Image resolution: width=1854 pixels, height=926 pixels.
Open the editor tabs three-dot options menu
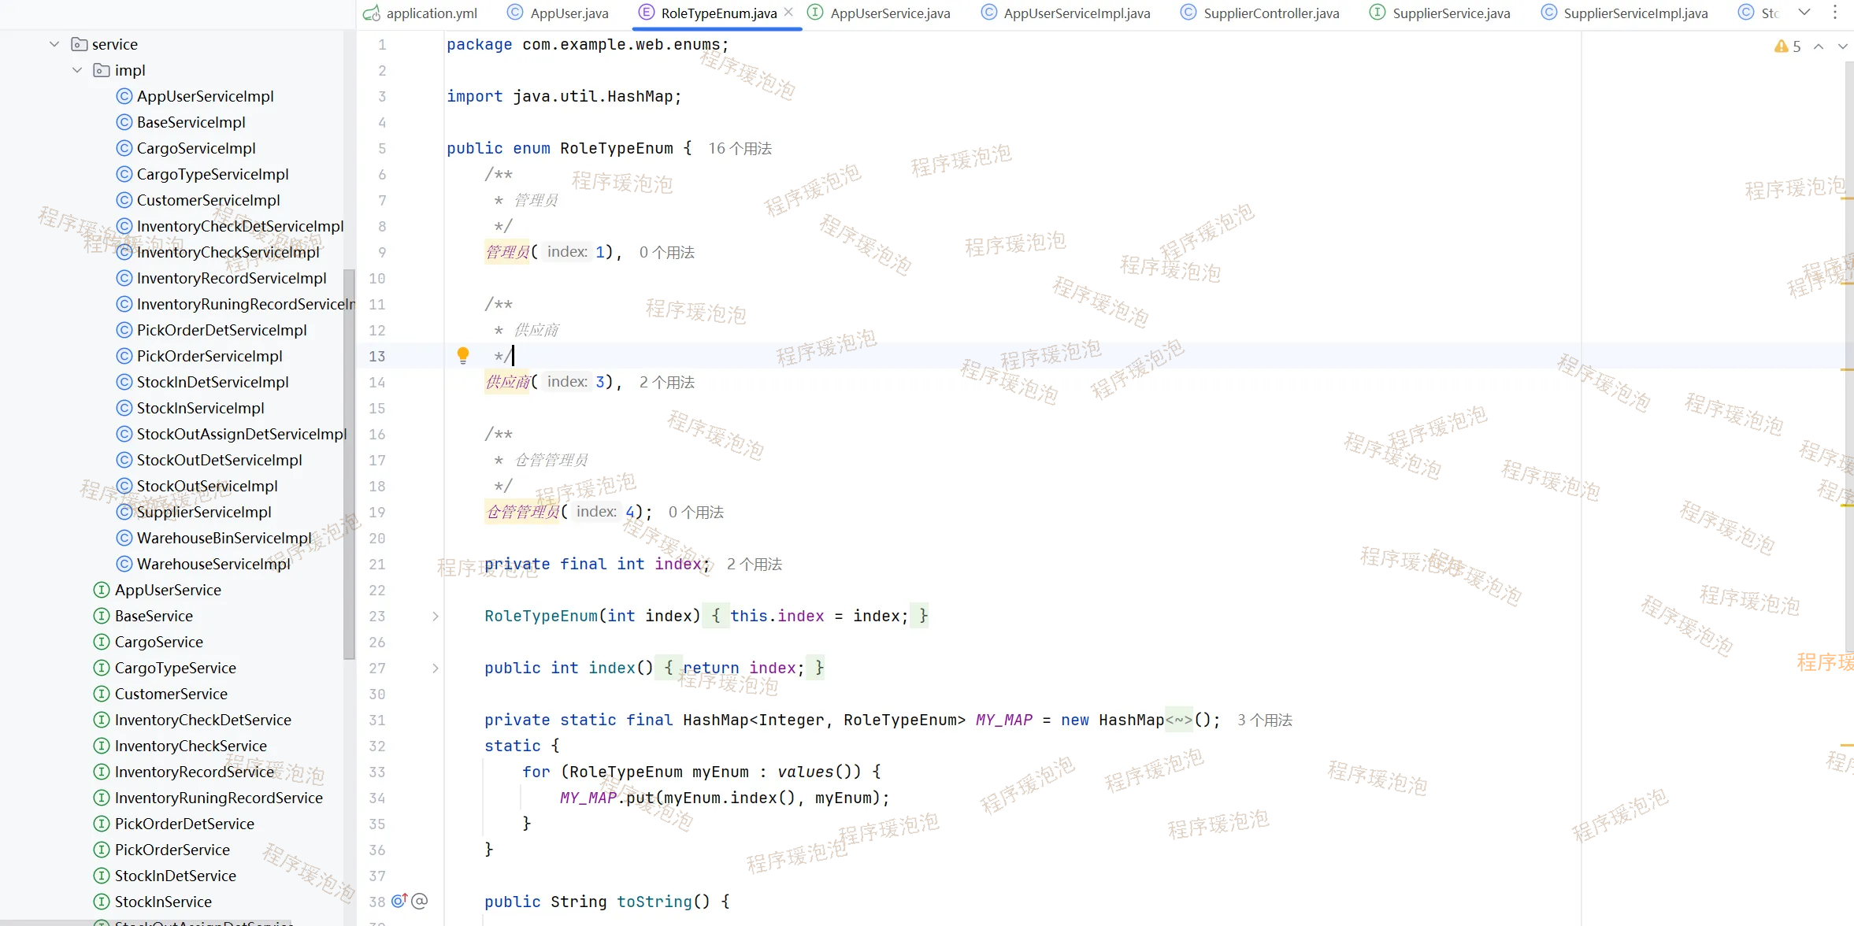[1835, 13]
